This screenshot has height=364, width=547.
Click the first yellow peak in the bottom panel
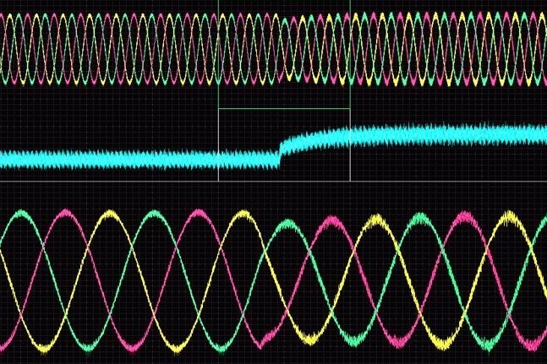[111, 215]
